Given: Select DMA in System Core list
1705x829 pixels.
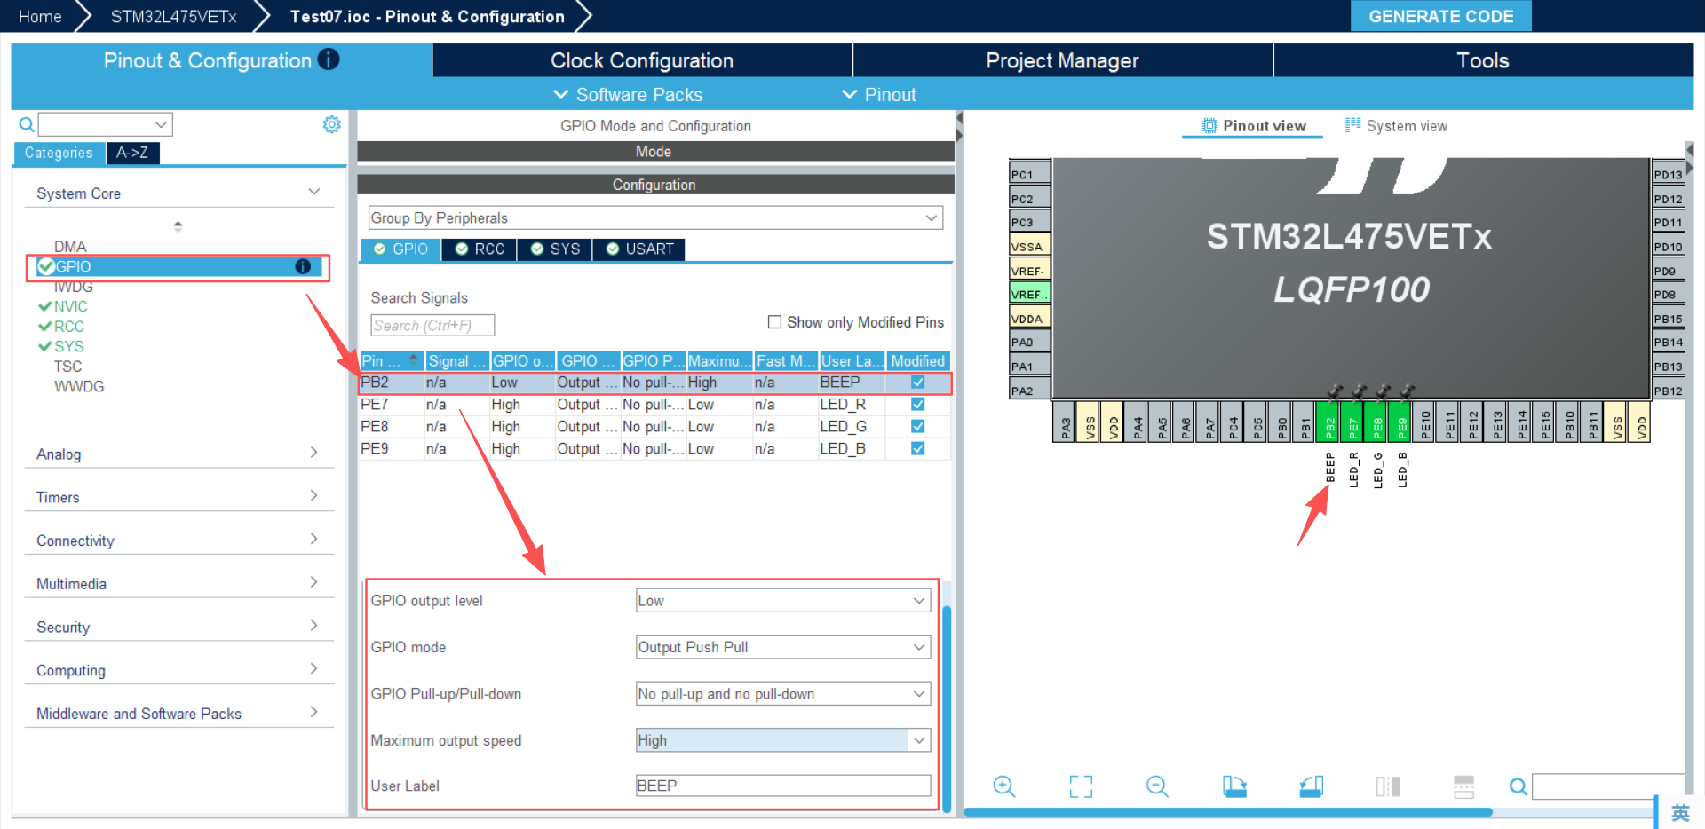Looking at the screenshot, I should (70, 247).
